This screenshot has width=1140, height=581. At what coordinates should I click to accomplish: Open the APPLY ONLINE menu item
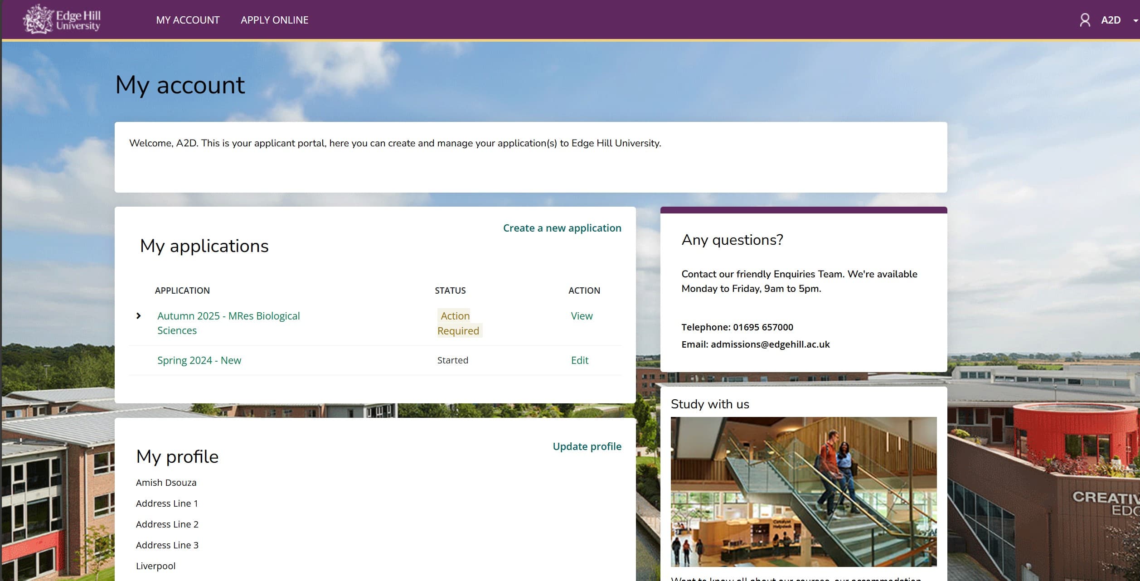(274, 19)
